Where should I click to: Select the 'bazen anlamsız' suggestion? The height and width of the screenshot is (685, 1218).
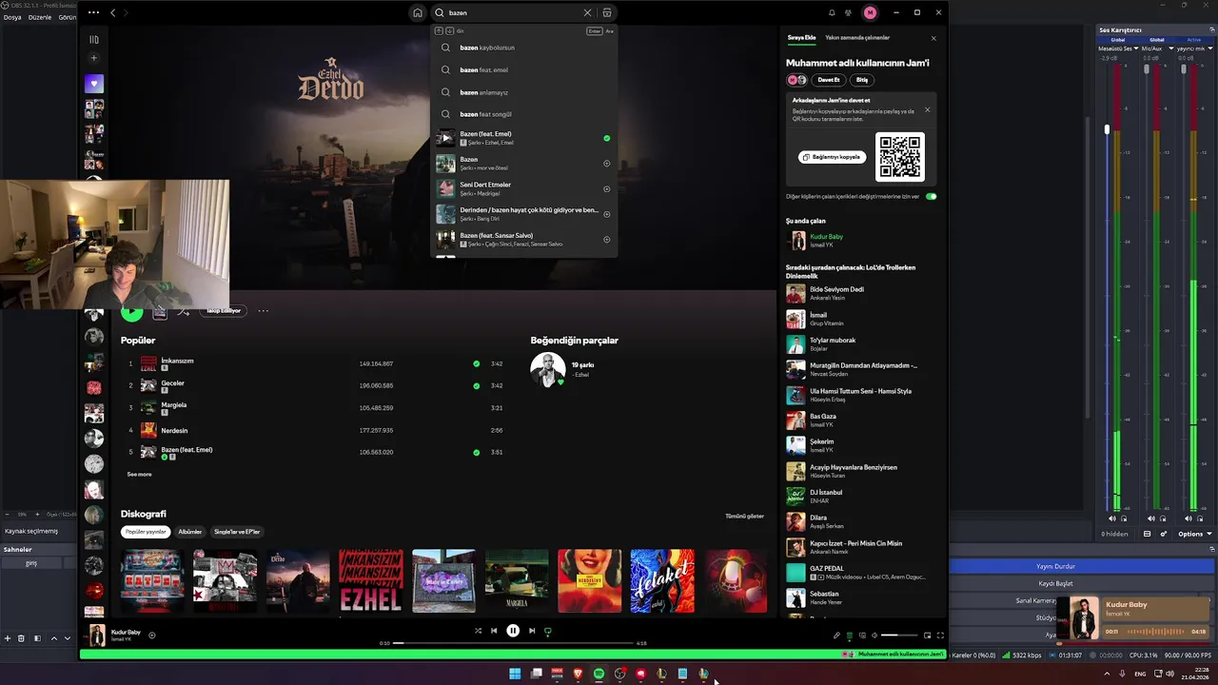tap(523, 92)
